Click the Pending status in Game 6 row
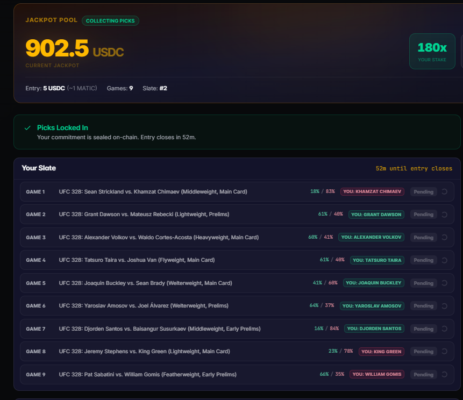The image size is (463, 400). [423, 306]
